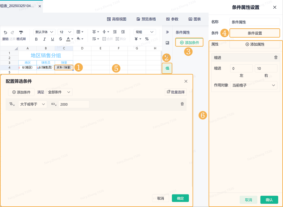Click the left indent field showing 0
This screenshot has width=283, height=207.
241,68
